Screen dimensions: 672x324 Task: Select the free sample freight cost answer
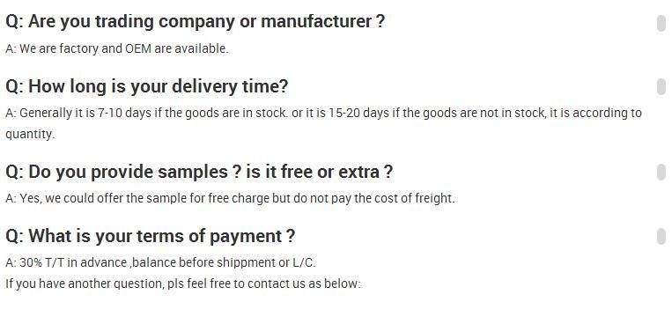pos(230,198)
